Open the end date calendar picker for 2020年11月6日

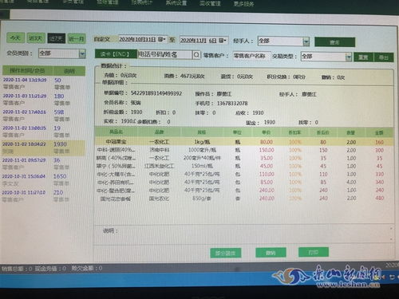223,41
